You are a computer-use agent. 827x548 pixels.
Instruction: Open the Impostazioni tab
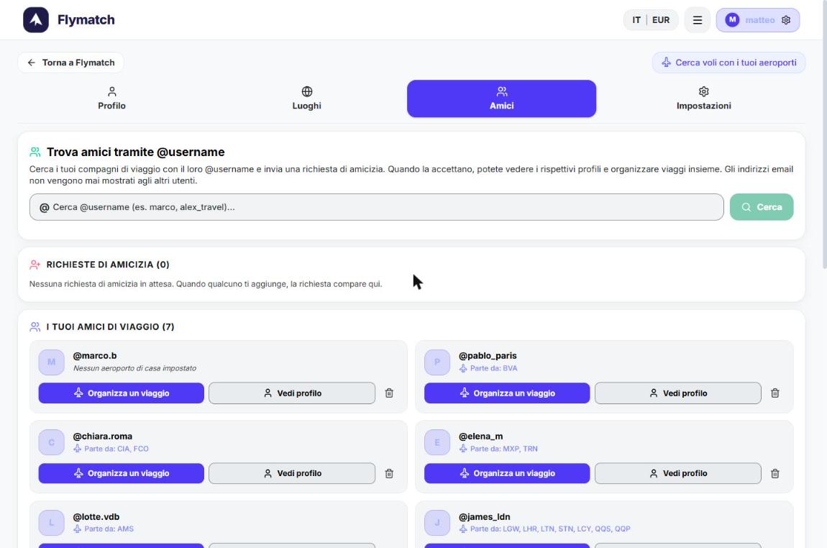coord(703,99)
